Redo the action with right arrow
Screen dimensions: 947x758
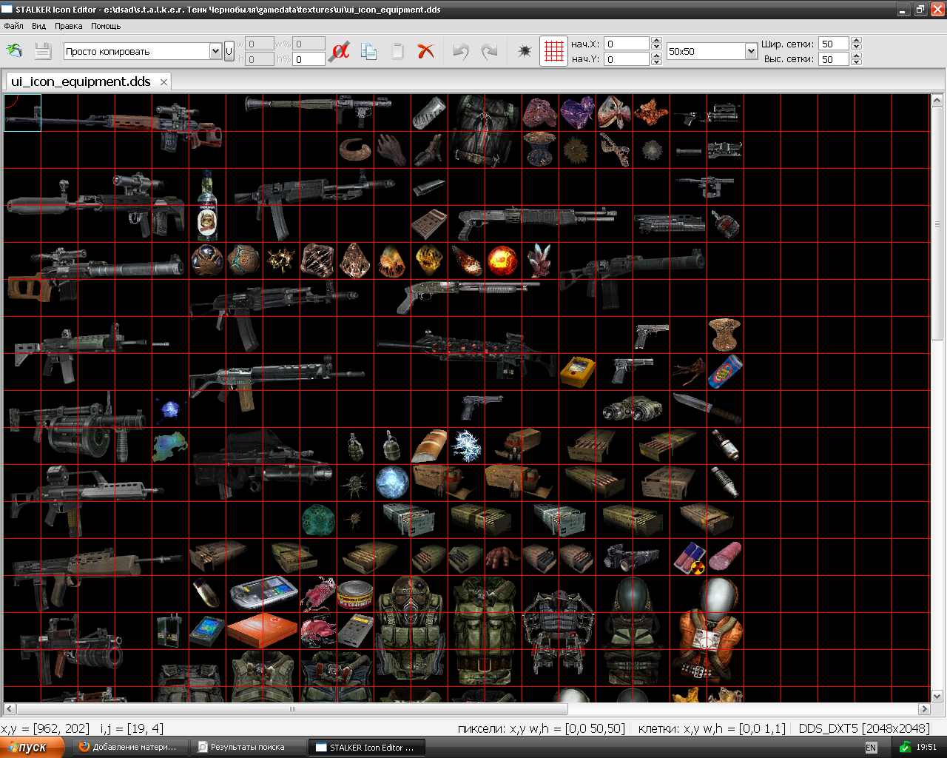pyautogui.click(x=489, y=51)
